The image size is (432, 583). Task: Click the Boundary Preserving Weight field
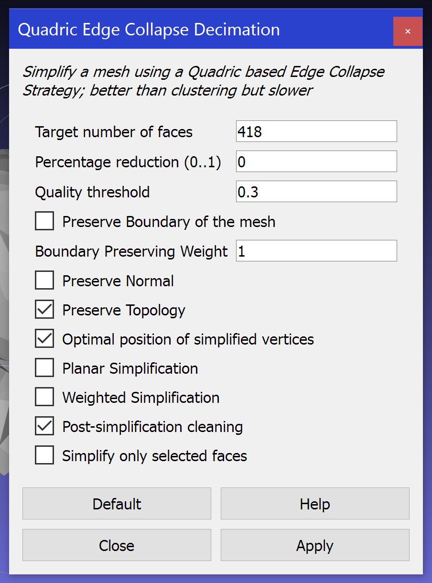pos(316,251)
